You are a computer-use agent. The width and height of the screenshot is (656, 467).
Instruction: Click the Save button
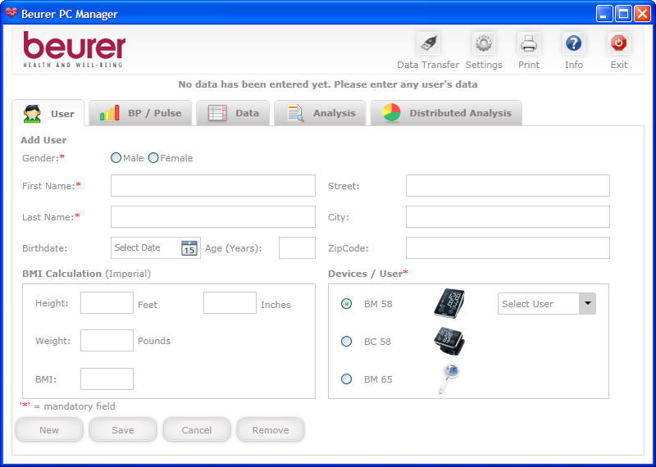coord(122,430)
